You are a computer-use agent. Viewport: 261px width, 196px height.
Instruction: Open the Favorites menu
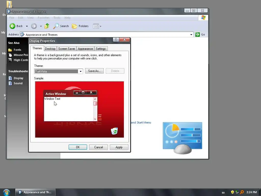[x=43, y=18]
